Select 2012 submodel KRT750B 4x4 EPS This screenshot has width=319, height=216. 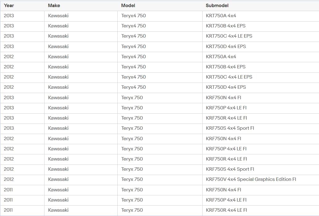pos(226,67)
